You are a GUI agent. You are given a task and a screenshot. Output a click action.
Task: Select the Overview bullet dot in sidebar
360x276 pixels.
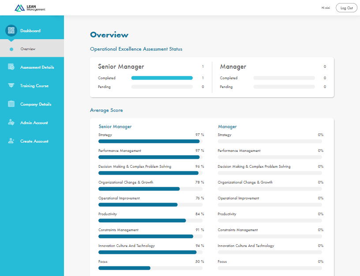coord(11,49)
